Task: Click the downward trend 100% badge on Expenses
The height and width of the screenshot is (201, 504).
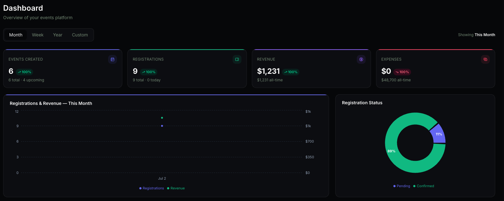Action: [402, 72]
